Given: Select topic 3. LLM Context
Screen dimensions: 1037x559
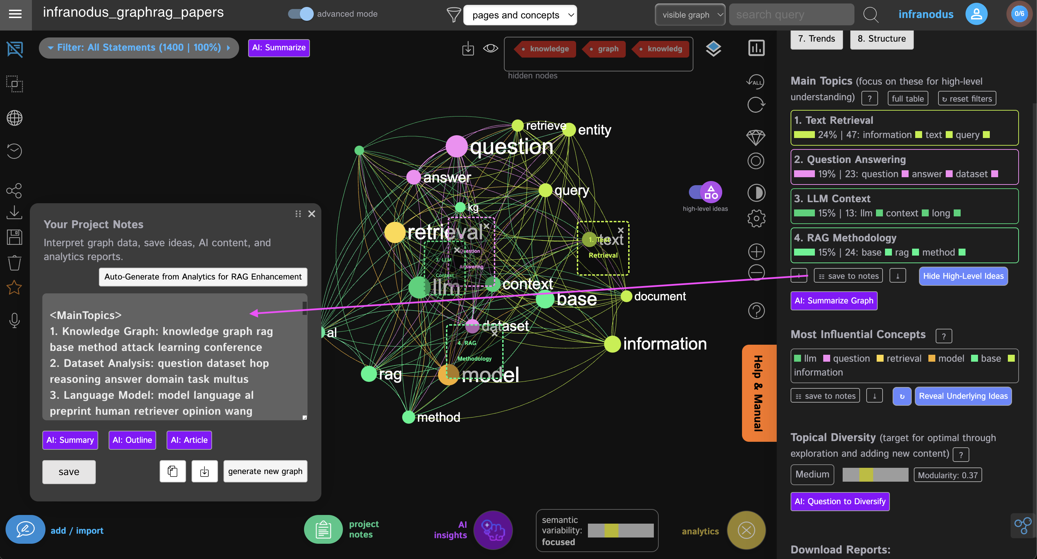Looking at the screenshot, I should tap(904, 206).
